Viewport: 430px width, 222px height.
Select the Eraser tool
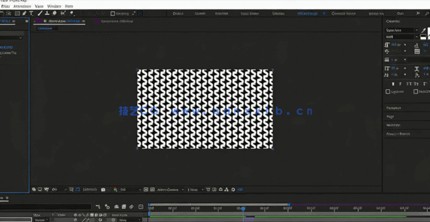tap(54, 13)
